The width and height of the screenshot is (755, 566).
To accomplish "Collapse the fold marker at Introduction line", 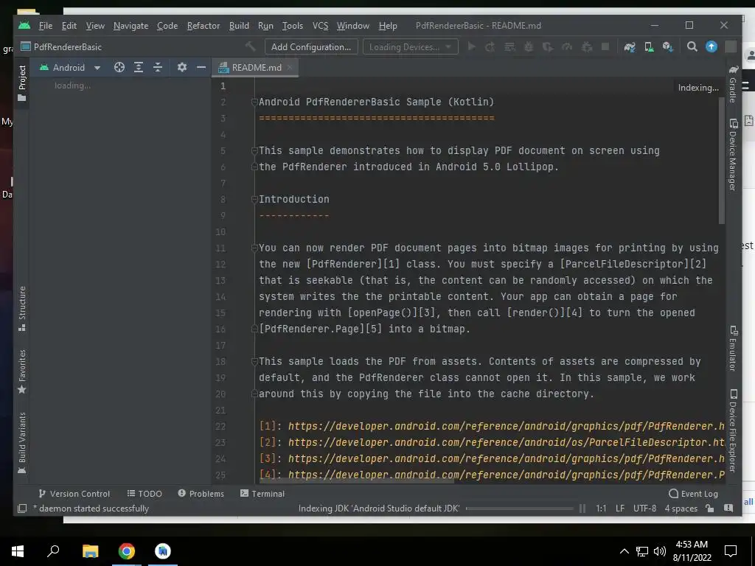I will [254, 199].
